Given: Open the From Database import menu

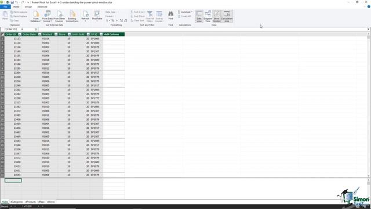Looking at the screenshot, I should click(36, 16).
